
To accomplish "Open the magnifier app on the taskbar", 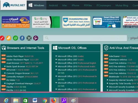I will 64,100.
